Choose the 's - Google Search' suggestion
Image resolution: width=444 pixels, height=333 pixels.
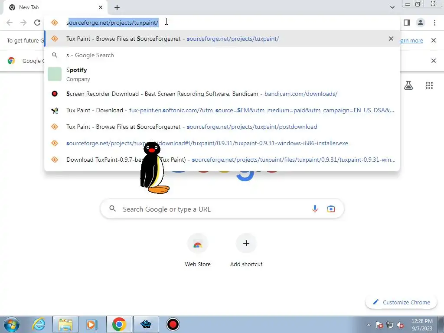coord(222,55)
